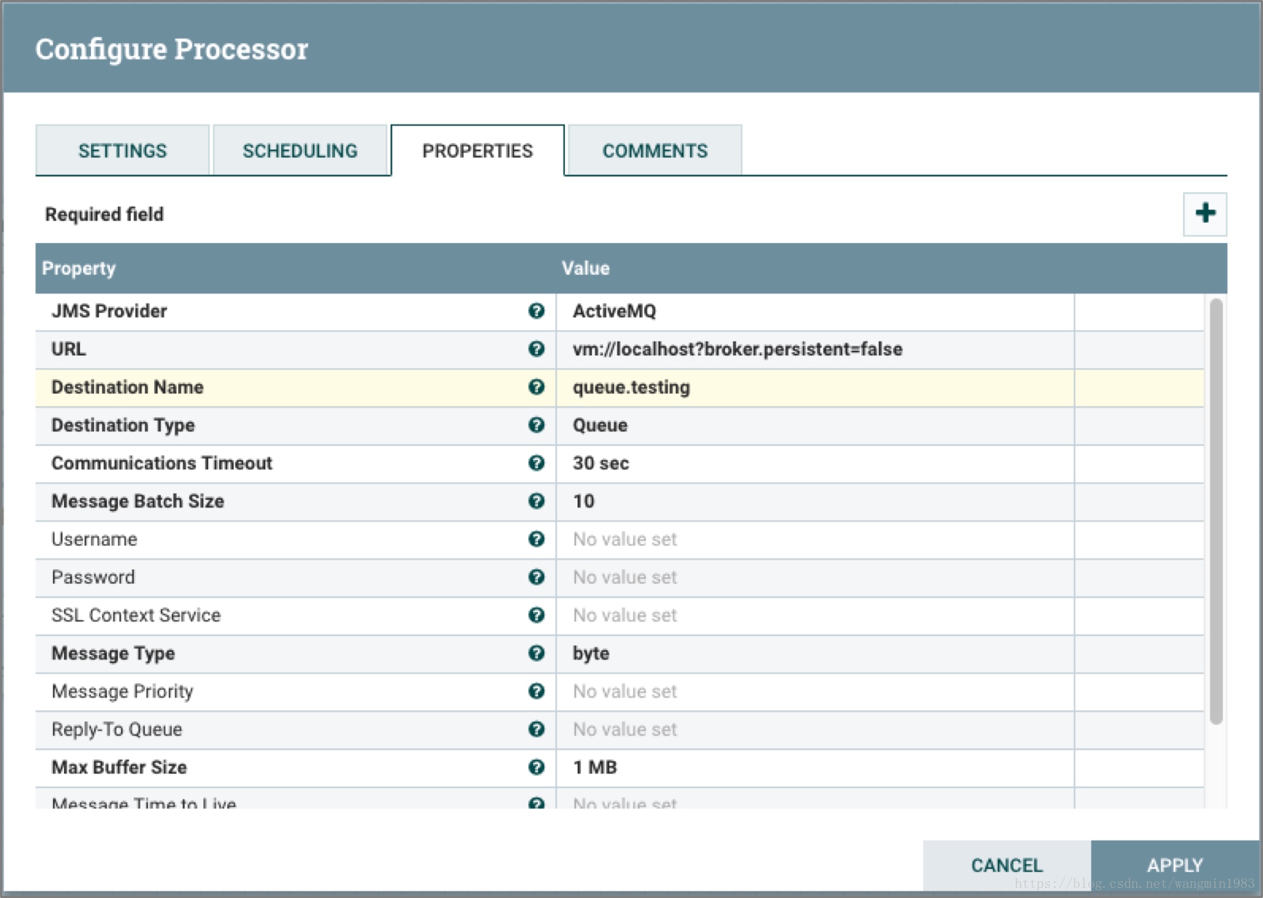This screenshot has height=898, width=1263.
Task: Edit the URL value vm://localhost
Action: click(x=815, y=349)
